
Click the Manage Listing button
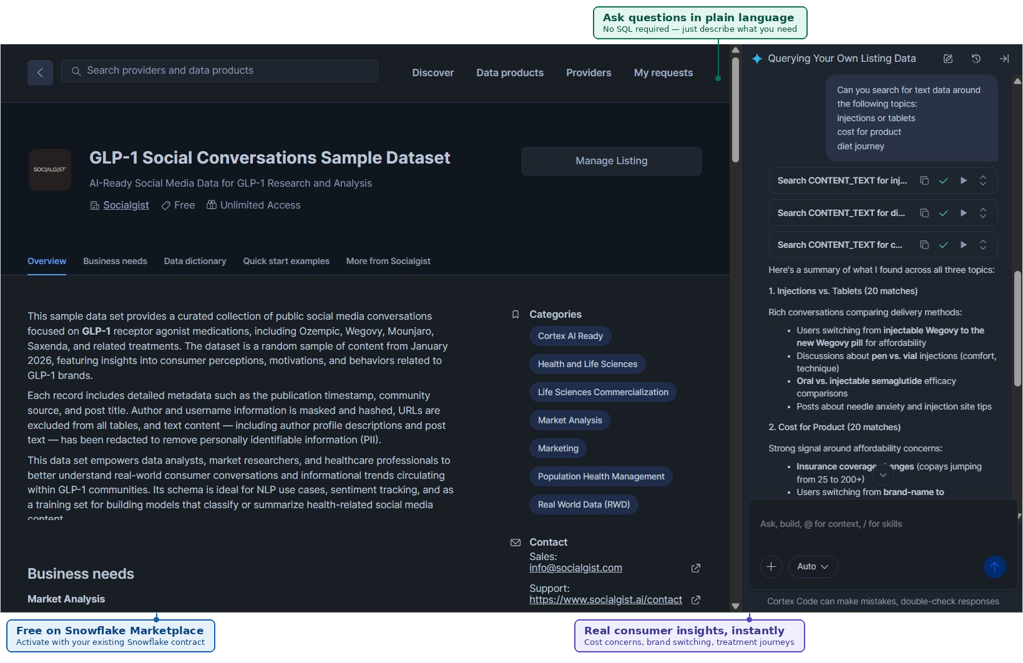tap(612, 161)
